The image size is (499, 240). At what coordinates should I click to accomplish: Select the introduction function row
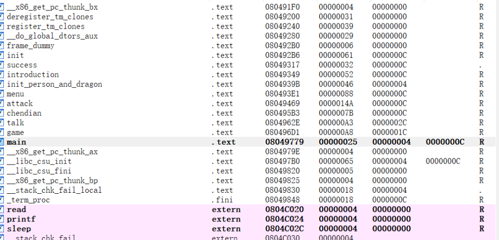[x=33, y=74]
